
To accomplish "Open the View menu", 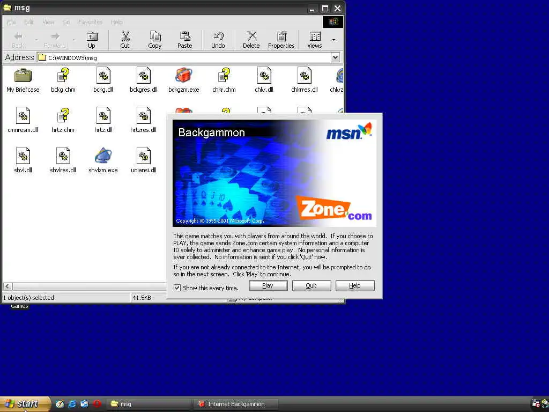I will pyautogui.click(x=48, y=22).
